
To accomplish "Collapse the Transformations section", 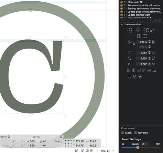I will pyautogui.click(x=122, y=25).
